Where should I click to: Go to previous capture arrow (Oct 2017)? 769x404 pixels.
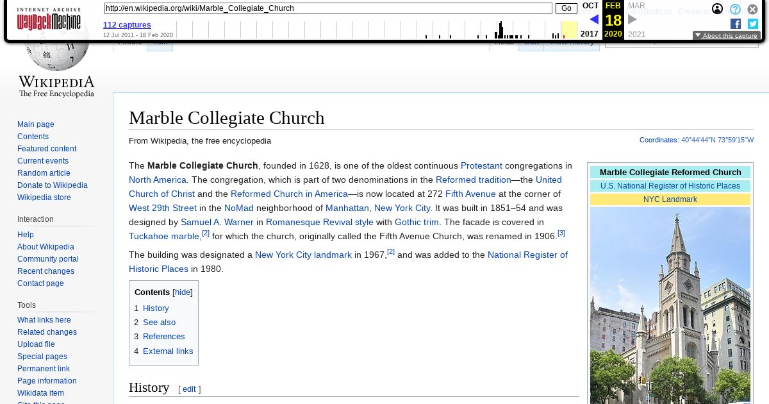[594, 19]
